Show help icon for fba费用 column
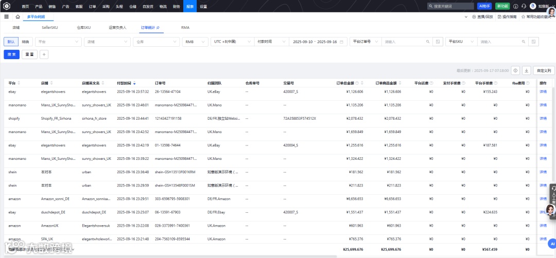Viewport: 556px width, 258px height. [x=528, y=83]
